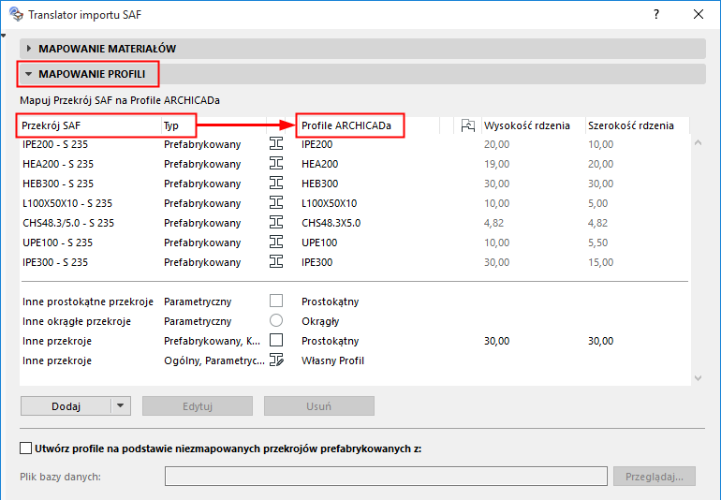Close the Translator importu SAF dialog

click(x=699, y=14)
